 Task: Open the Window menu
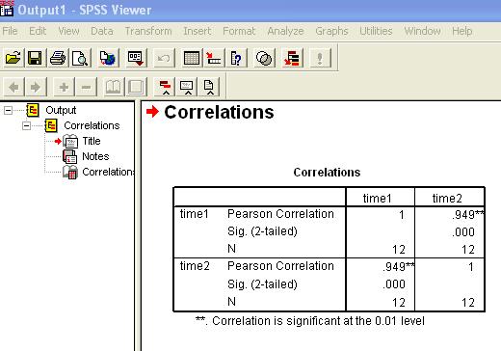tap(422, 31)
